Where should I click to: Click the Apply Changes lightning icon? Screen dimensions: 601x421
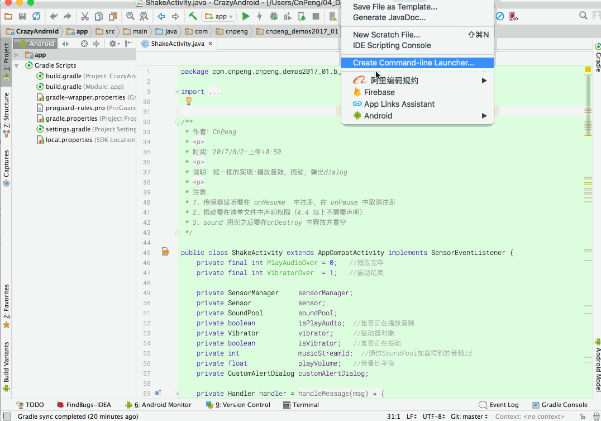260,16
